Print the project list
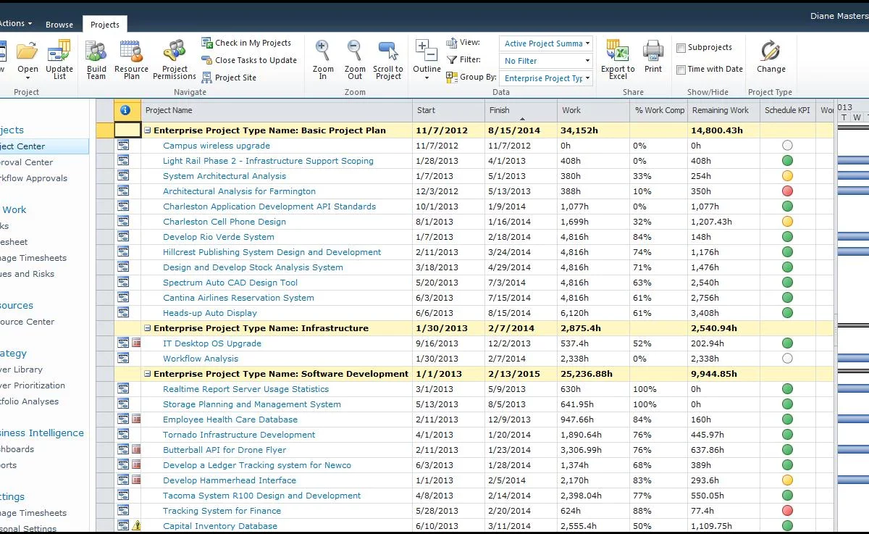The image size is (869, 534). click(653, 57)
